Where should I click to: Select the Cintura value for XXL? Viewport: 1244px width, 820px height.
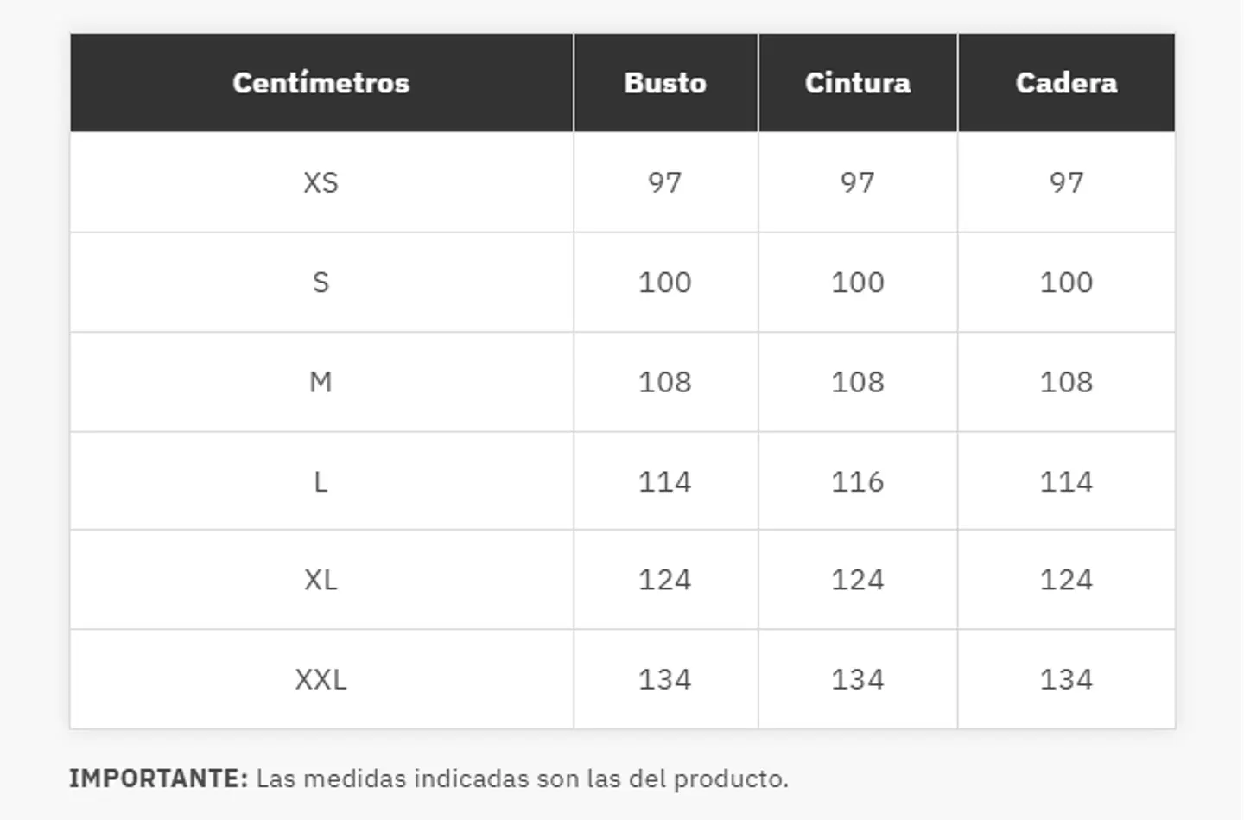(x=858, y=679)
